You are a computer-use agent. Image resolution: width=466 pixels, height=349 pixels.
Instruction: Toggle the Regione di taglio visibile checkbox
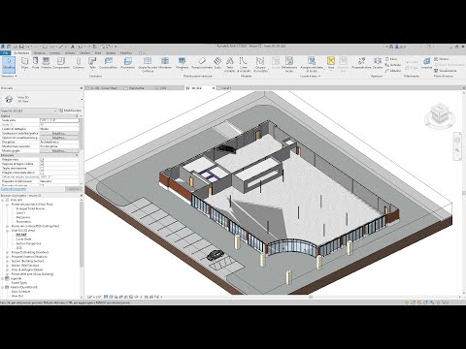[x=42, y=164]
